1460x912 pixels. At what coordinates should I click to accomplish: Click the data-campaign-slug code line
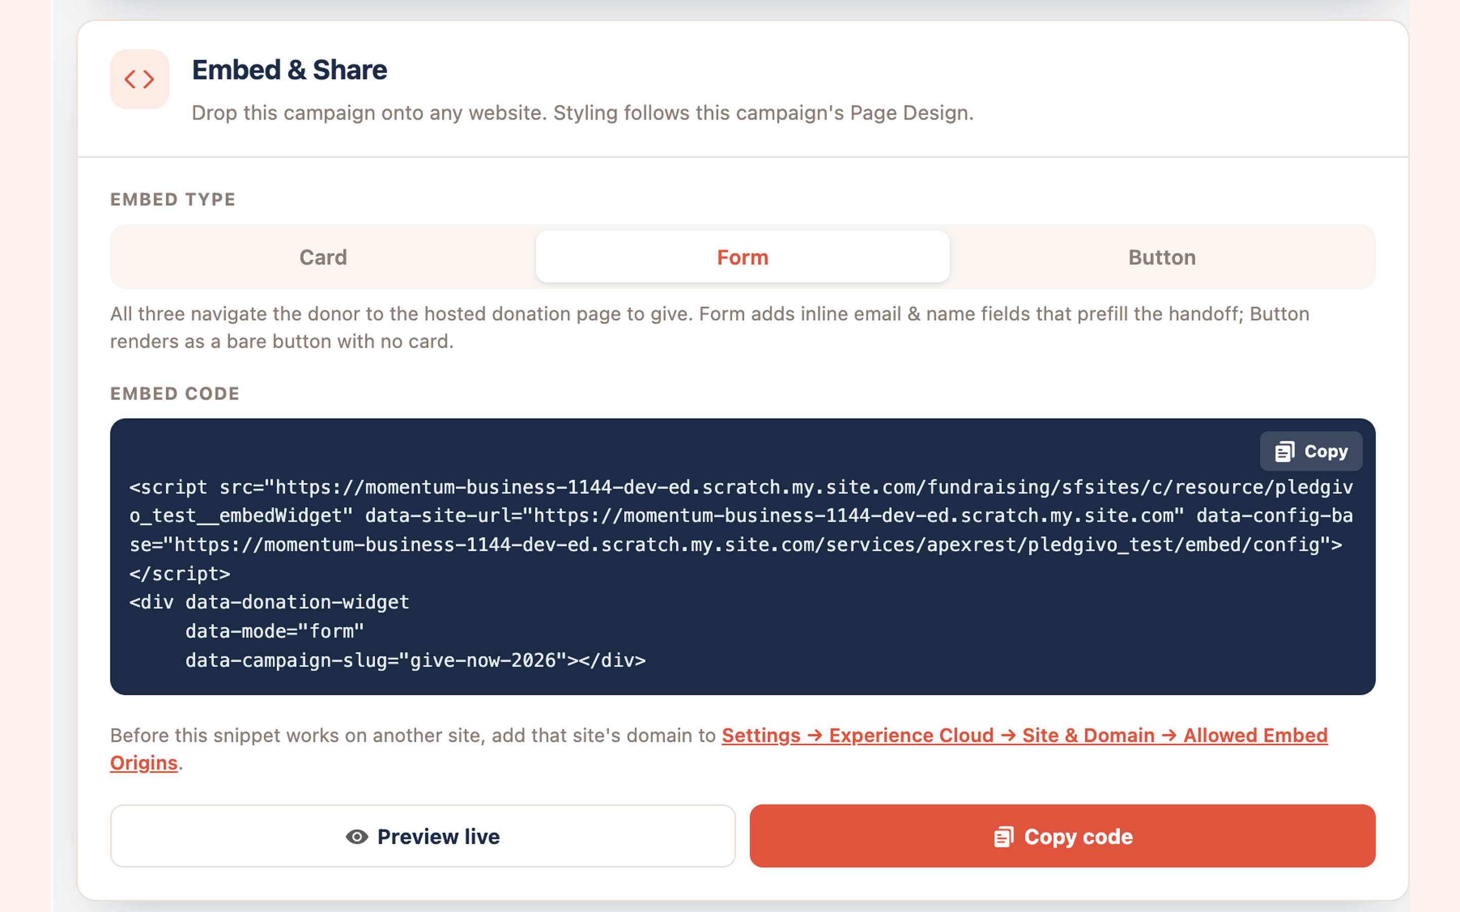416,660
